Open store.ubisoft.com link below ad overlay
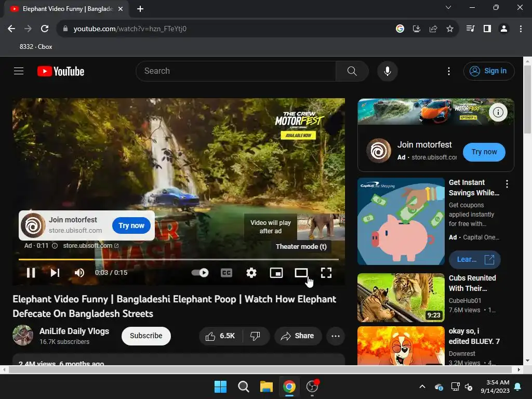Viewport: 532px width, 399px height. pyautogui.click(x=90, y=246)
